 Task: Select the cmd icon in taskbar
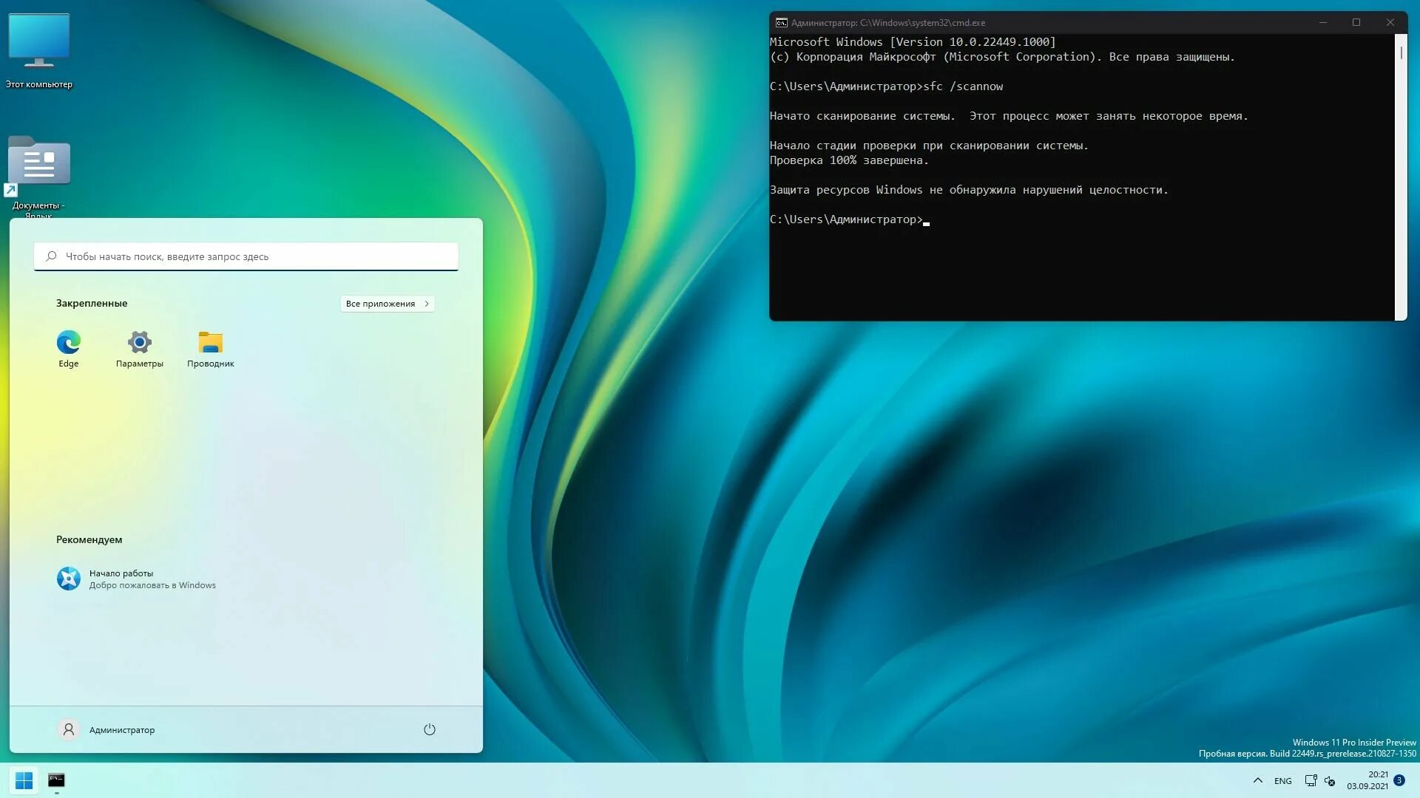pyautogui.click(x=56, y=780)
